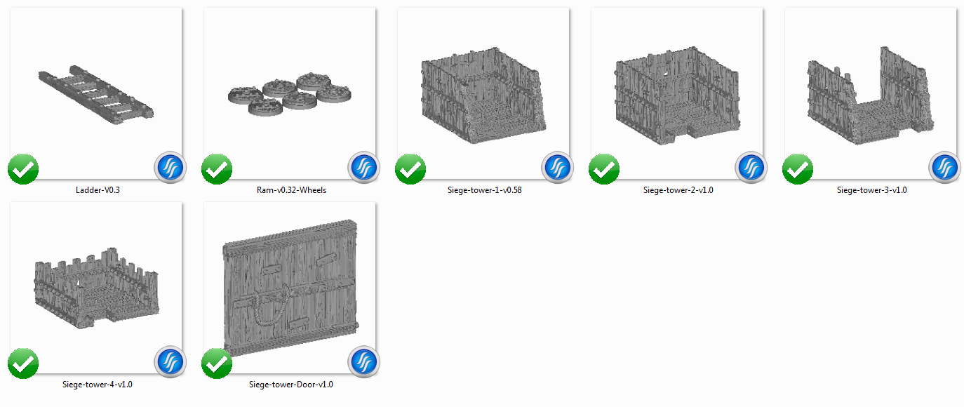Click green checkmark badge on Siege-tower-2-v1.0

pyautogui.click(x=604, y=169)
